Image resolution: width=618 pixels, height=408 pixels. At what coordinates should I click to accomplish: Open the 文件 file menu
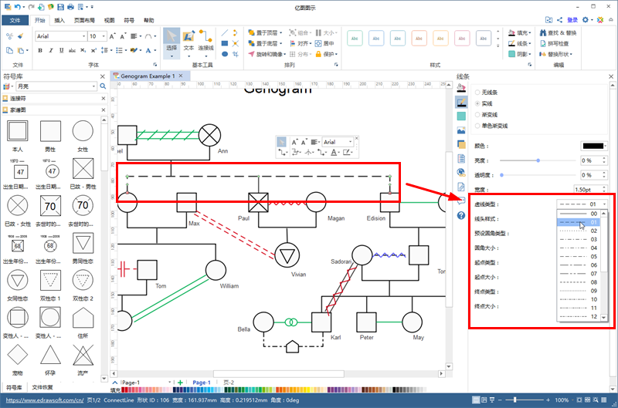click(15, 21)
